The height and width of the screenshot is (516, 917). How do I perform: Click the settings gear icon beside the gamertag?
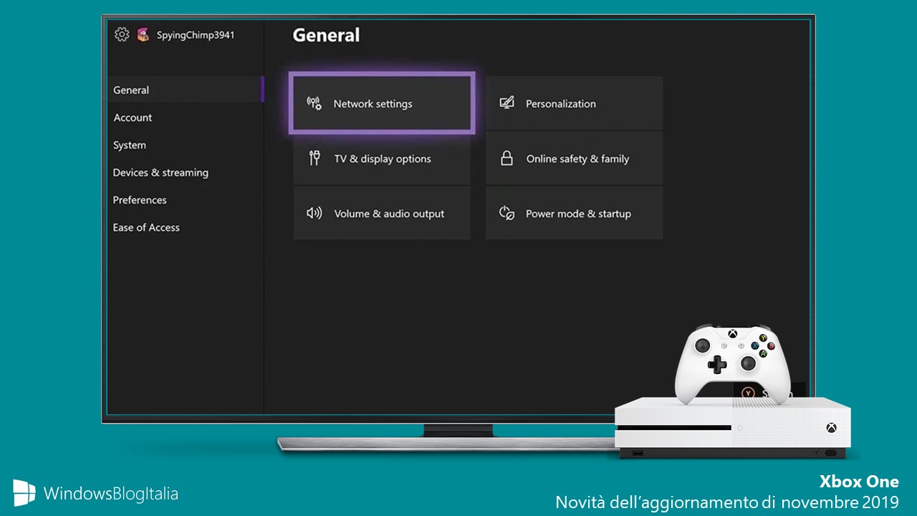tap(122, 34)
